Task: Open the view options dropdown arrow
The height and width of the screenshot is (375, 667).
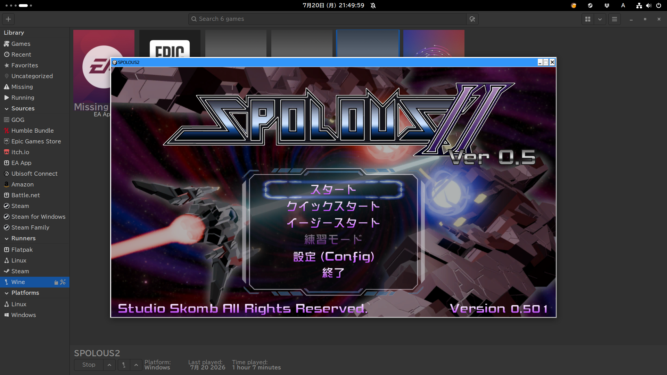Action: (600, 19)
